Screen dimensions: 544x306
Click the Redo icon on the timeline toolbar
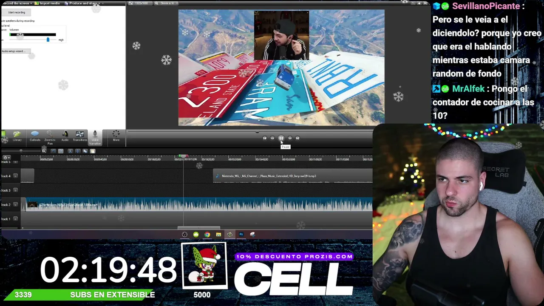pyautogui.click(x=61, y=151)
